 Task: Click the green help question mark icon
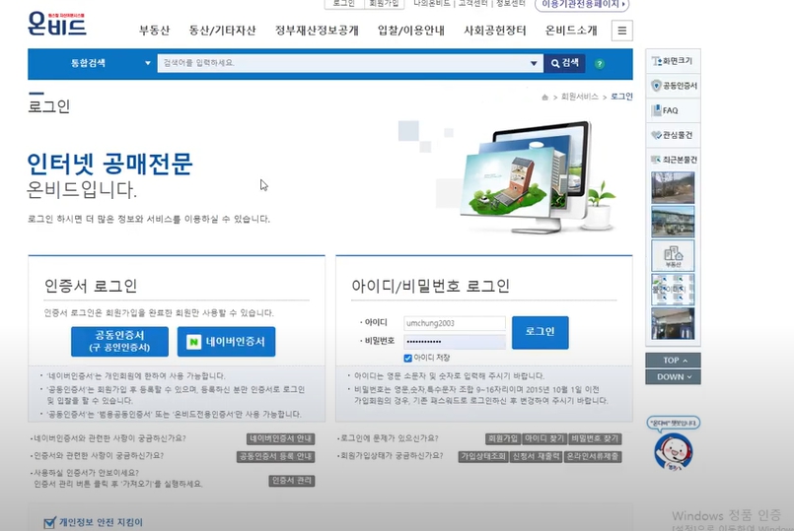click(600, 64)
